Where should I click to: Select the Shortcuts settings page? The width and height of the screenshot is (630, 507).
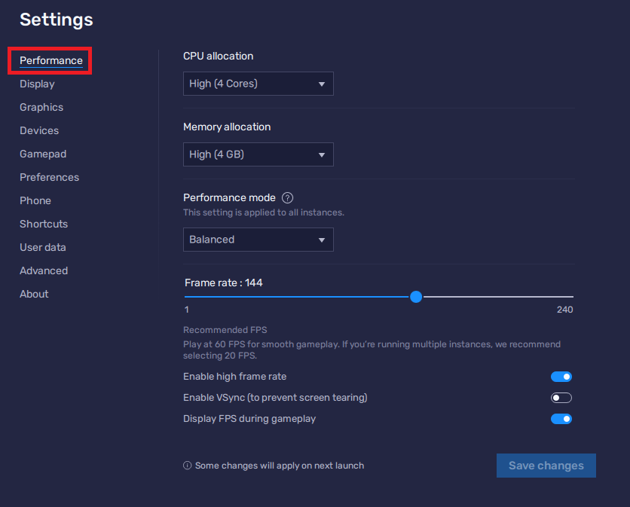[x=43, y=224]
